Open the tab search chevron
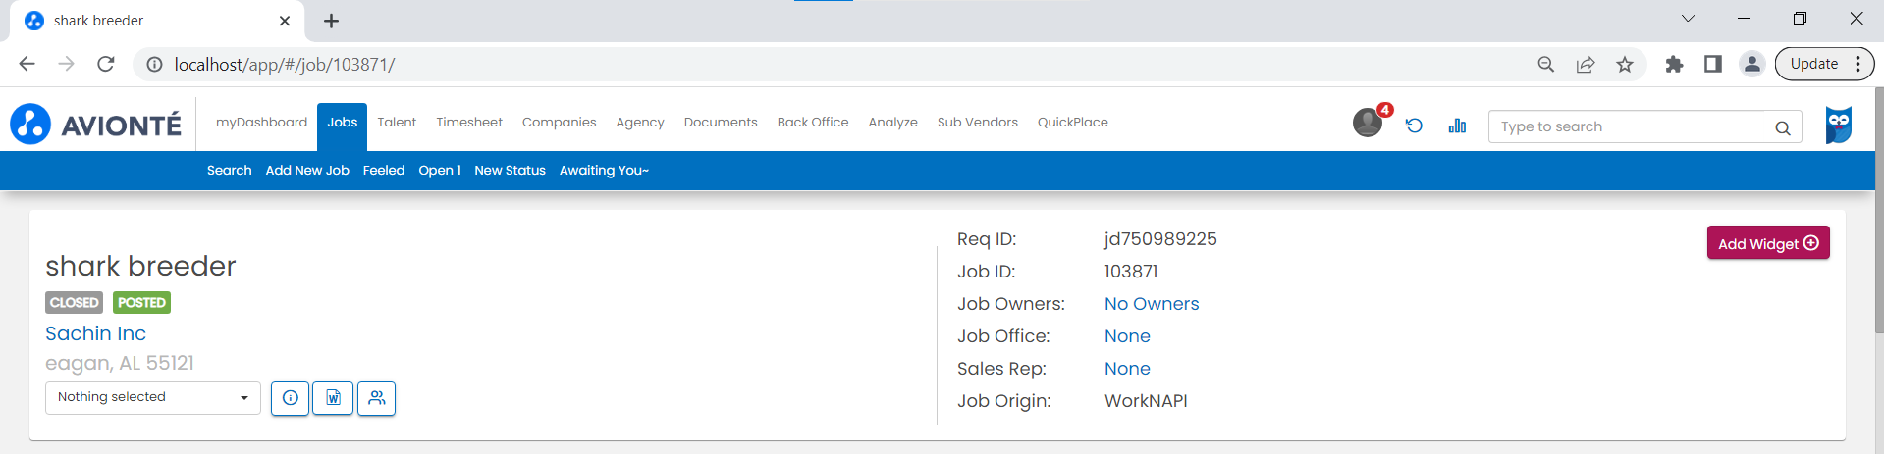The width and height of the screenshot is (1884, 454). pyautogui.click(x=1688, y=19)
